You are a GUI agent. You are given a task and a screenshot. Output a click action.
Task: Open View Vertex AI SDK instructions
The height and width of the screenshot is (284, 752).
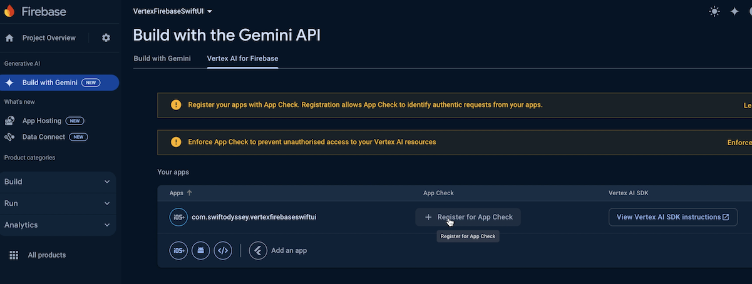click(x=672, y=217)
